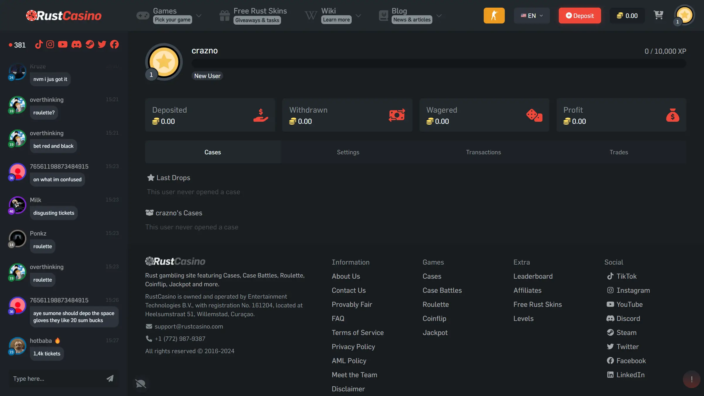This screenshot has height=396, width=704.
Task: Click the 381 online counter
Action: coord(17,45)
